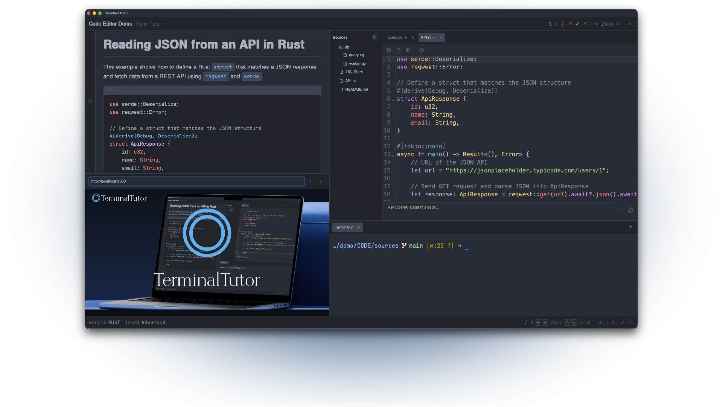The image size is (723, 407).
Task: Click the TerminalTutor logo in browser preview
Action: pos(119,198)
